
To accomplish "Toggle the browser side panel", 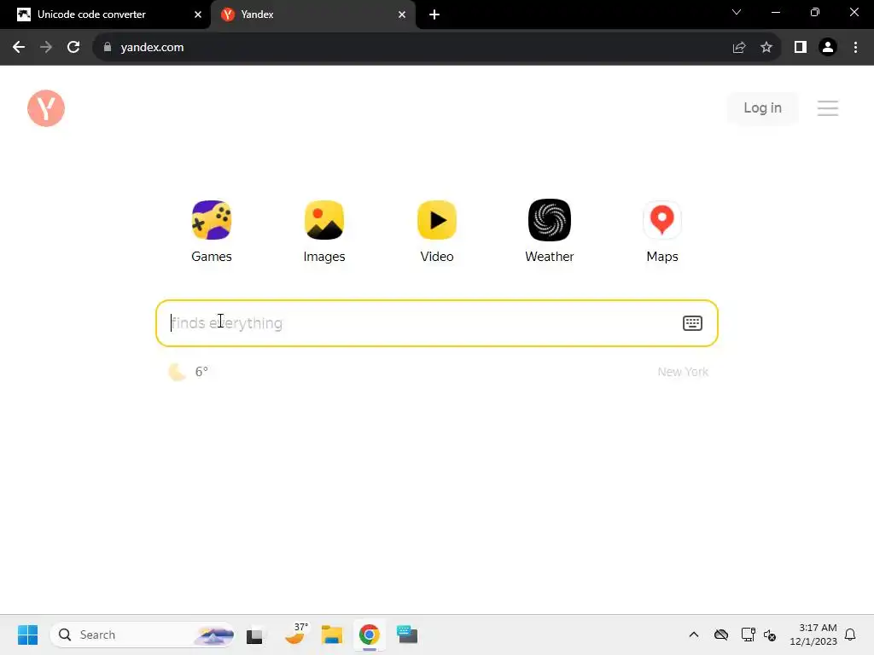I will pyautogui.click(x=801, y=48).
